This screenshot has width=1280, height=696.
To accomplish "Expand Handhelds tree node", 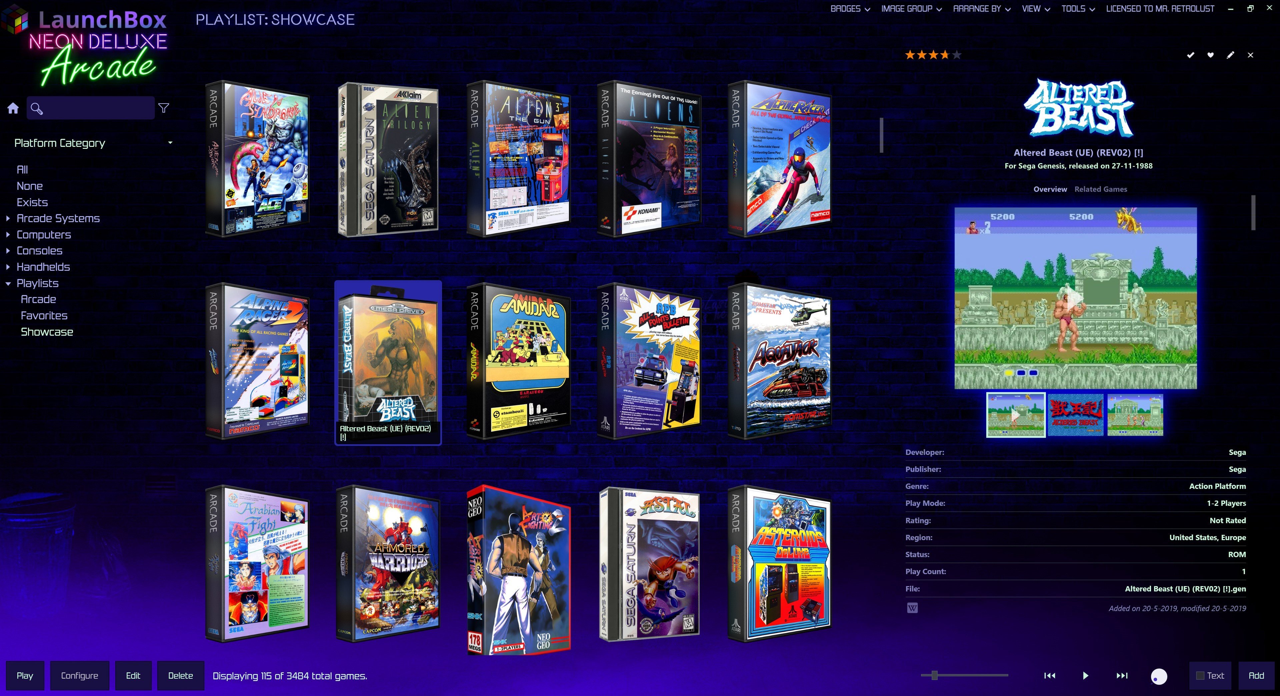I will 8,267.
